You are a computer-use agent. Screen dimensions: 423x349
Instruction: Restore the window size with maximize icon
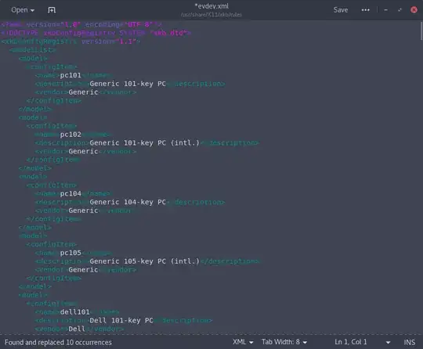(x=399, y=10)
